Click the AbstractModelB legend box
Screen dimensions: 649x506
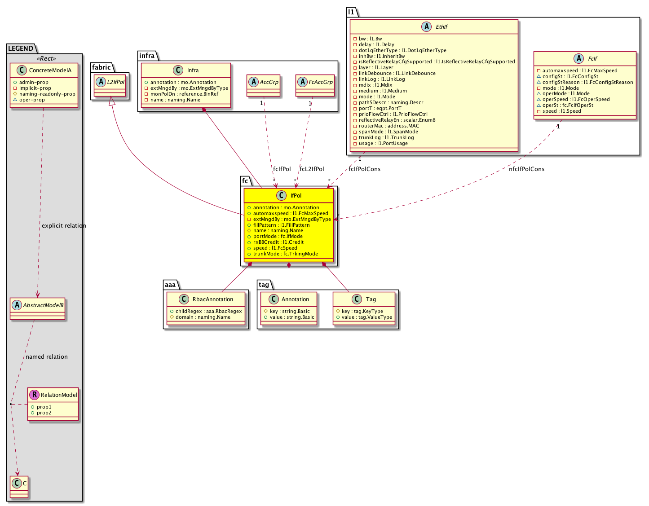coord(38,308)
